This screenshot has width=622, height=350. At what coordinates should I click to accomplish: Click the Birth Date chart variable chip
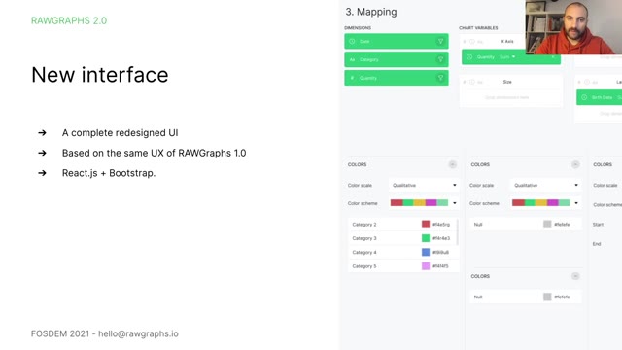point(599,97)
